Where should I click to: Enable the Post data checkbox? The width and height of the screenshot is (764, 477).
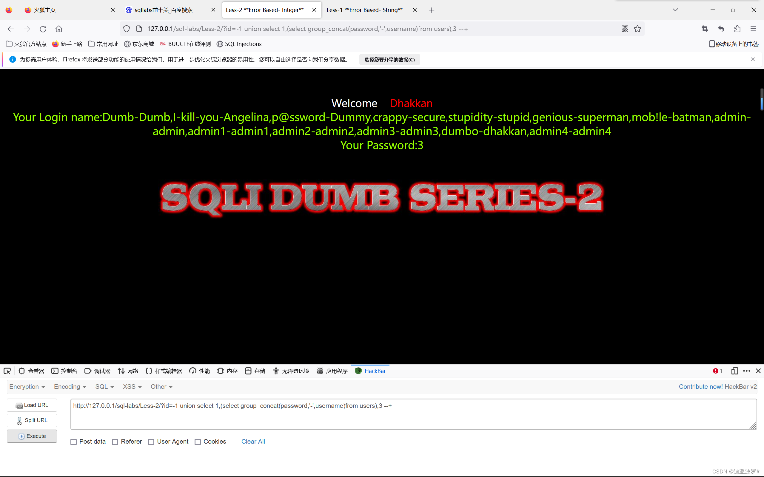pyautogui.click(x=73, y=442)
